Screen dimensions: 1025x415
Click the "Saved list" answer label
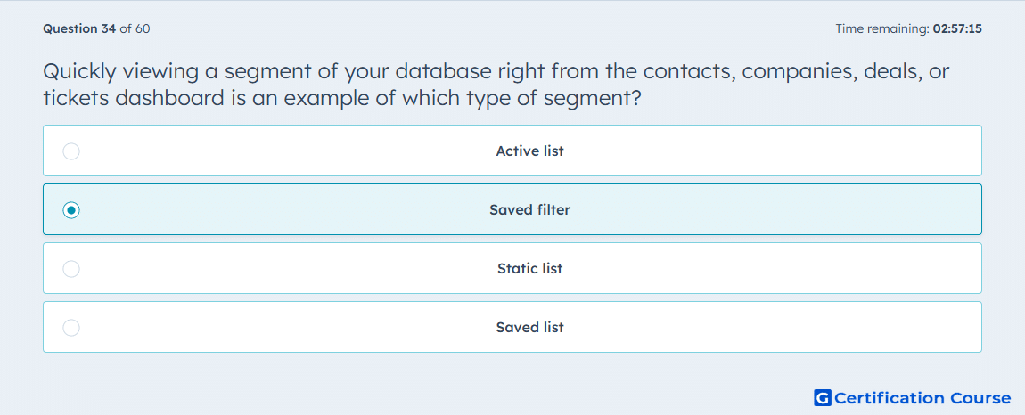[x=529, y=328]
